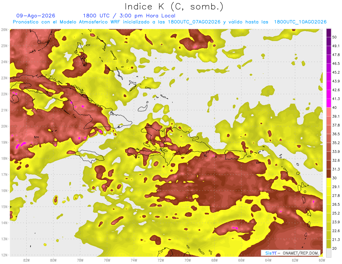The image size is (342, 264).
Task: Select colorbar value "33.9"
Action: coord(336,152)
